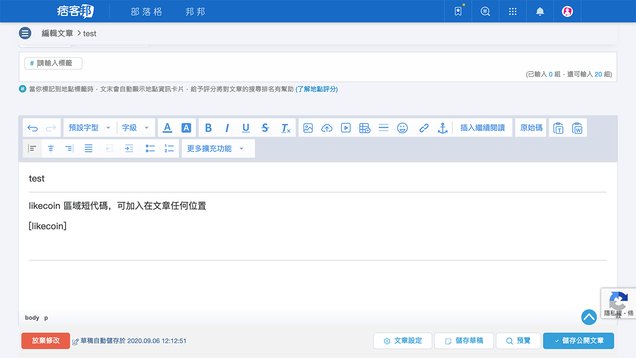Insert an anchor point
Image resolution: width=636 pixels, height=358 pixels.
(442, 128)
